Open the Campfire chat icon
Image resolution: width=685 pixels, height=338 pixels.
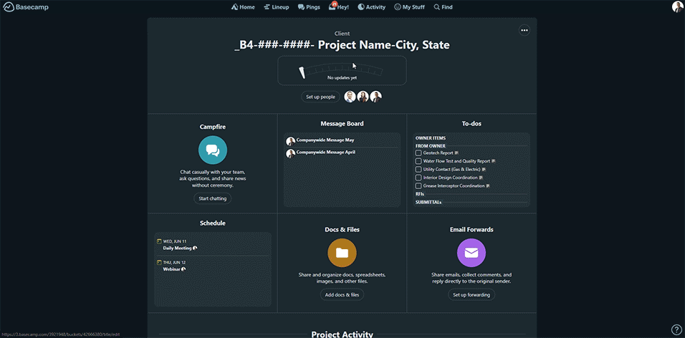pos(213,150)
